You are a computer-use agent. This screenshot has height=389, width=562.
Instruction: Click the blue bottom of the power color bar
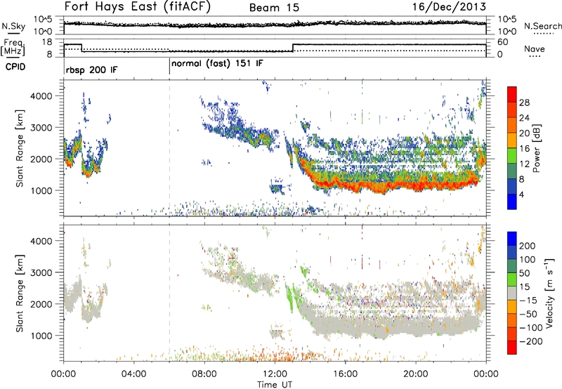pos(512,202)
